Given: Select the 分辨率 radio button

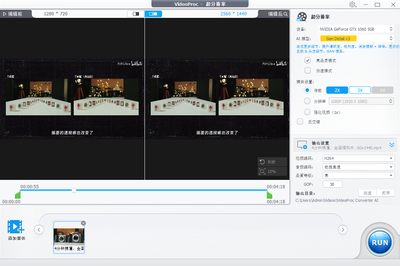Looking at the screenshot, I should click(x=308, y=101).
